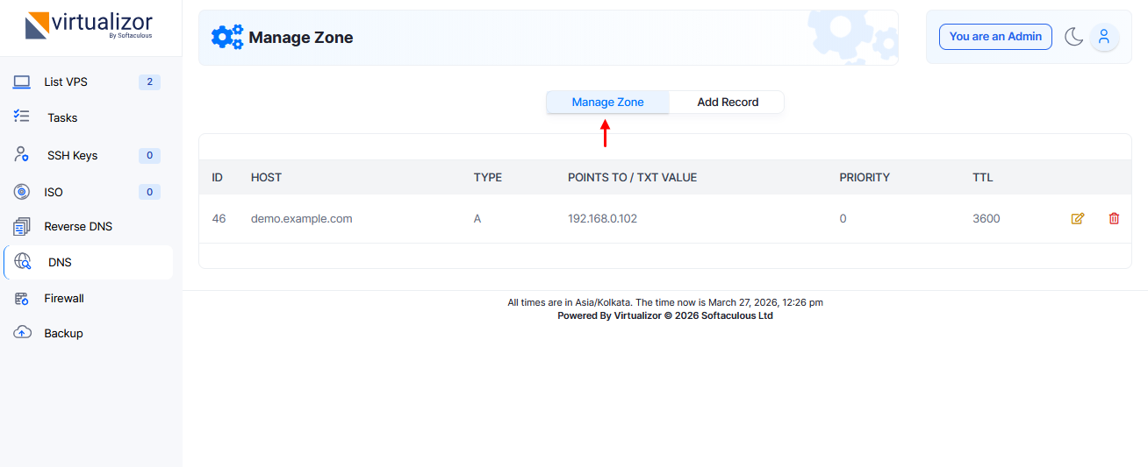Click the List VPS count badge
1148x467 pixels.
click(149, 82)
